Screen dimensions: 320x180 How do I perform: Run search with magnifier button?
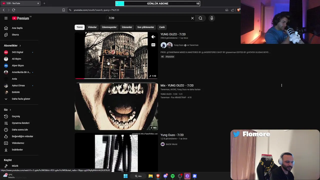pos(200,18)
